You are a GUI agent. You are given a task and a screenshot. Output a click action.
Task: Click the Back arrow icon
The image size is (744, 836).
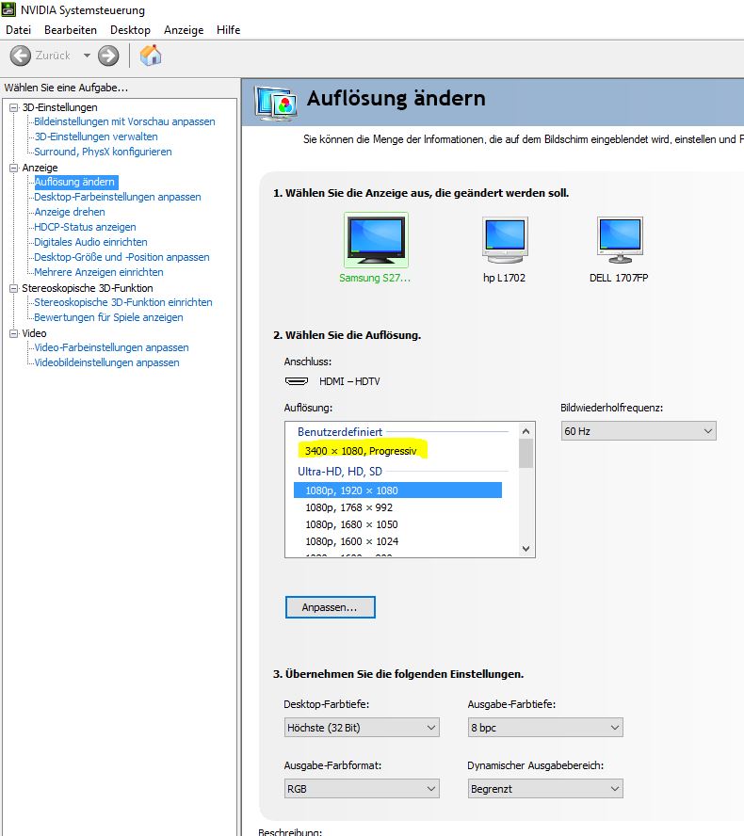point(21,56)
